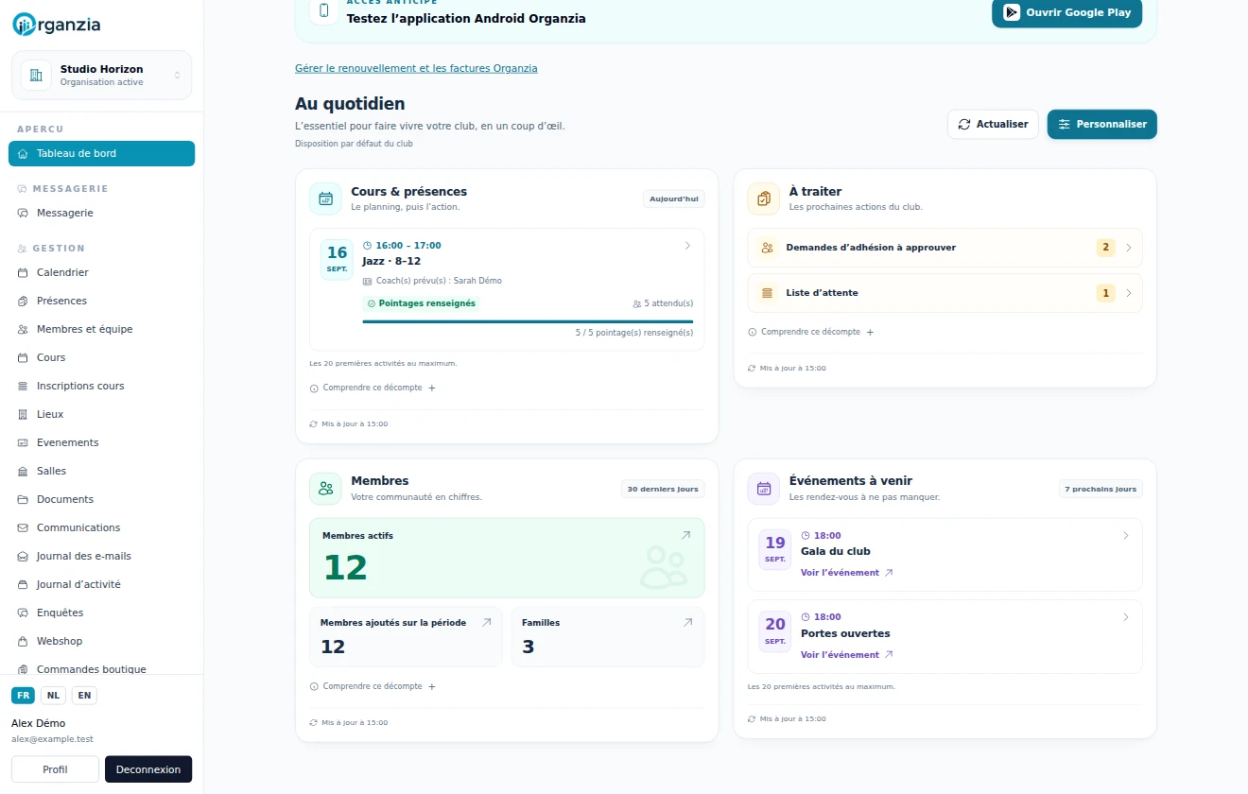The image size is (1248, 794).
Task: Open Voir l'événement for Gala du club
Action: (x=846, y=573)
